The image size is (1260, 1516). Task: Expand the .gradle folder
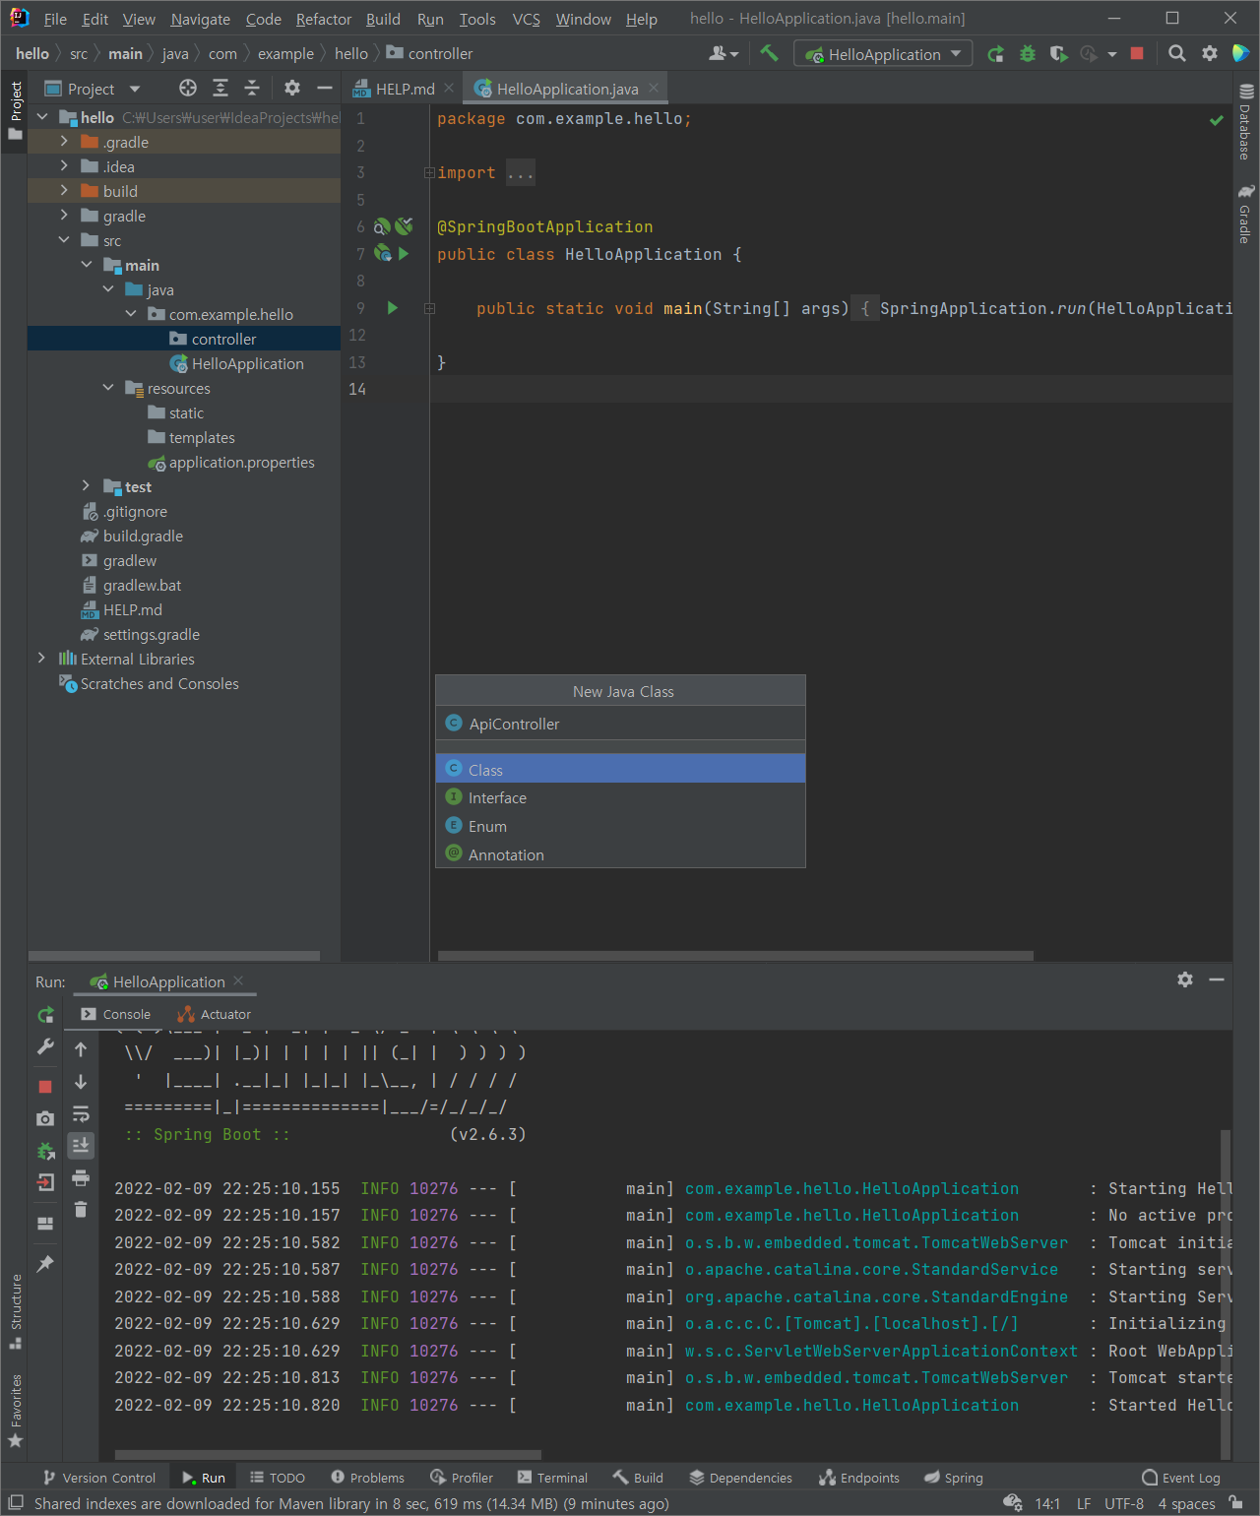[64, 142]
